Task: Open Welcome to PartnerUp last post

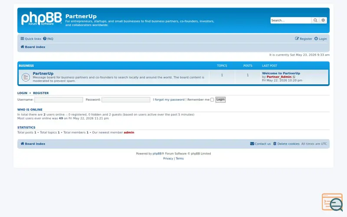Action: (x=281, y=73)
